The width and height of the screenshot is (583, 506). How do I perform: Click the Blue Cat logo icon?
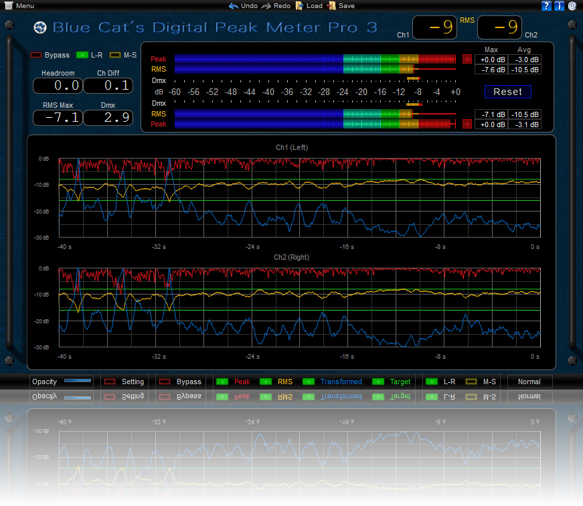pyautogui.click(x=40, y=27)
